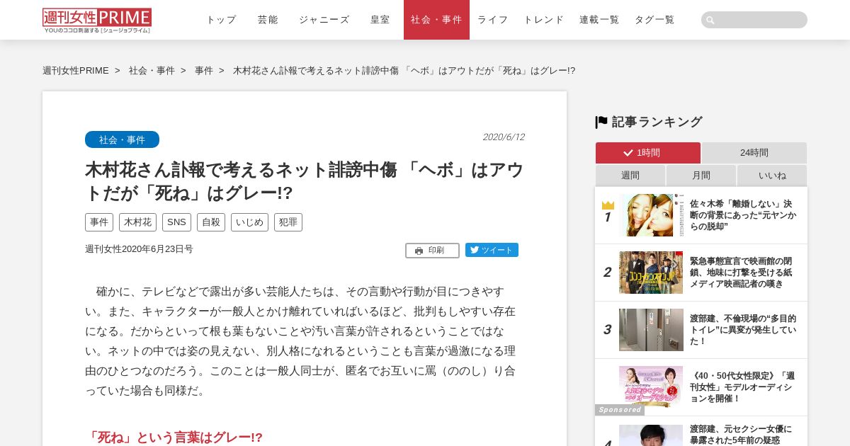
Task: Click 週刊女性2020年6月23日号 text
Action: click(x=139, y=249)
